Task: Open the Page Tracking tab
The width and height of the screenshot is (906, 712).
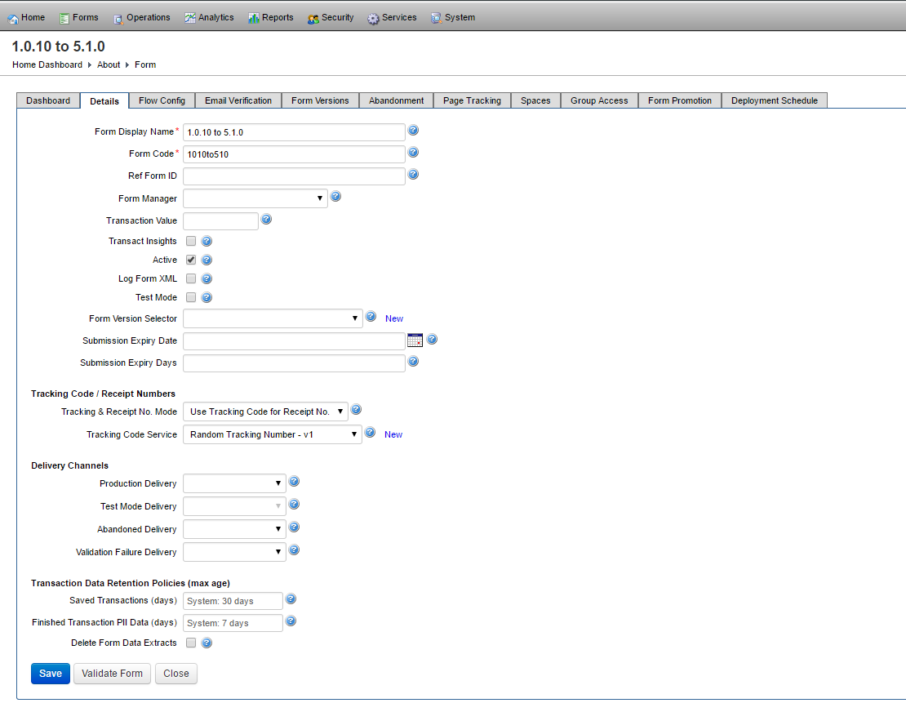Action: [x=472, y=100]
